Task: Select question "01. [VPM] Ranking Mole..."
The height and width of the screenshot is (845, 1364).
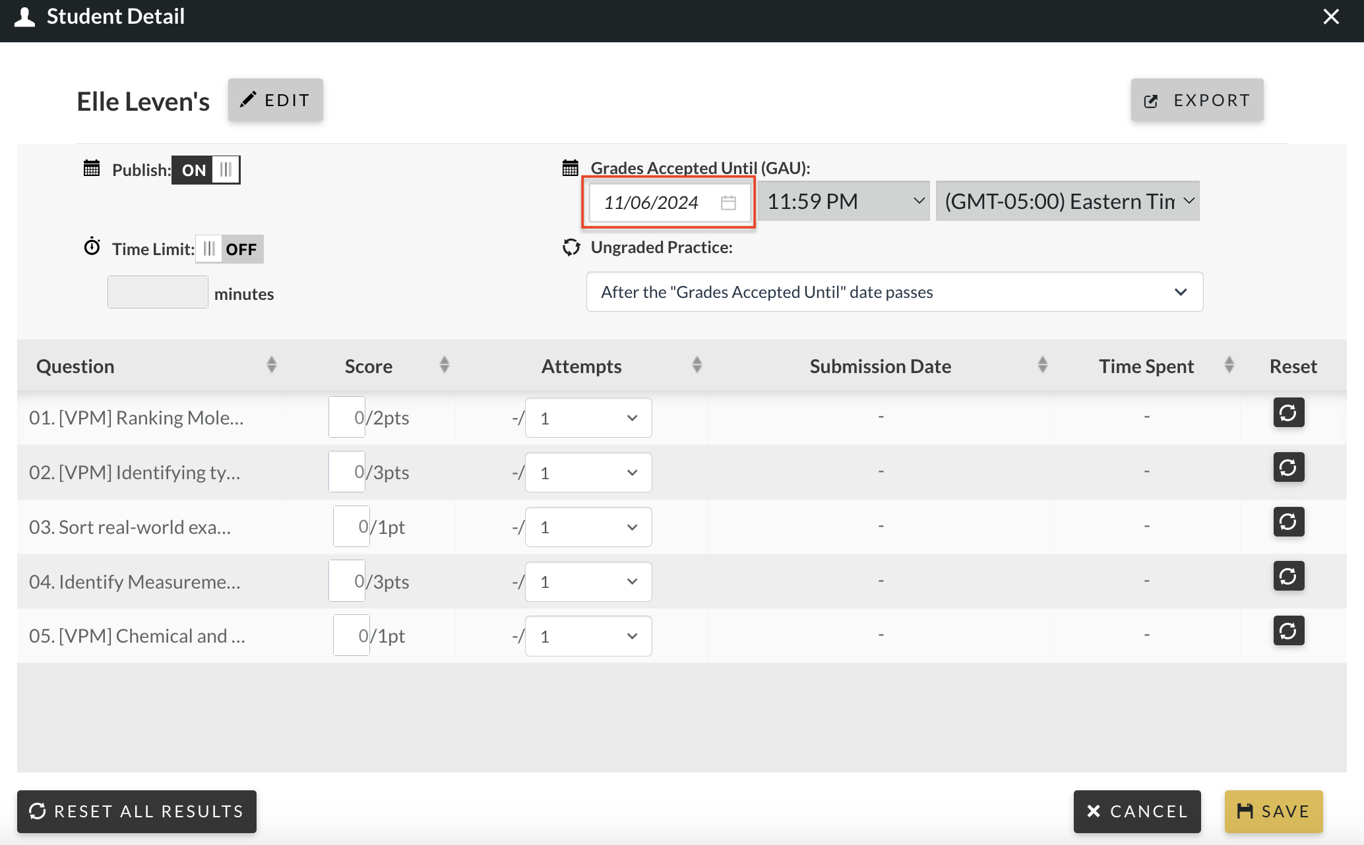Action: click(137, 418)
